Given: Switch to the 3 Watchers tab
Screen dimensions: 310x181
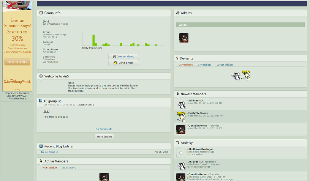Looking at the screenshot, I should (205, 65).
